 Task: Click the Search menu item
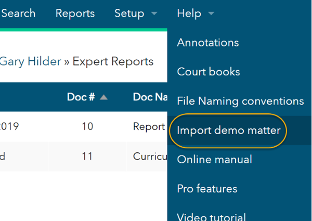pyautogui.click(x=18, y=14)
